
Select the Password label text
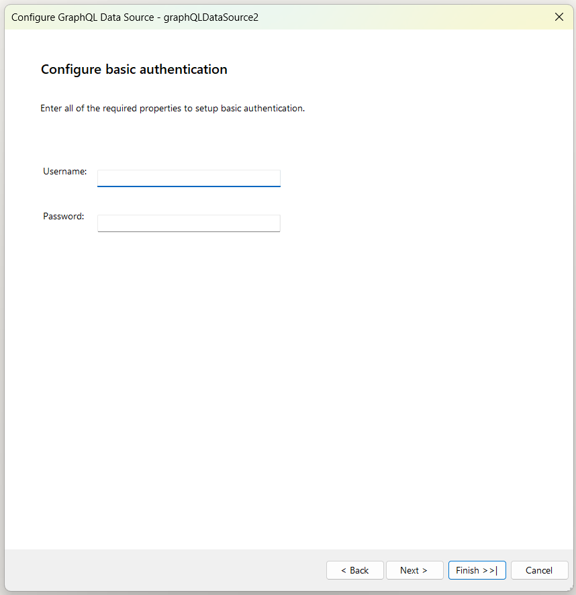pyautogui.click(x=63, y=216)
